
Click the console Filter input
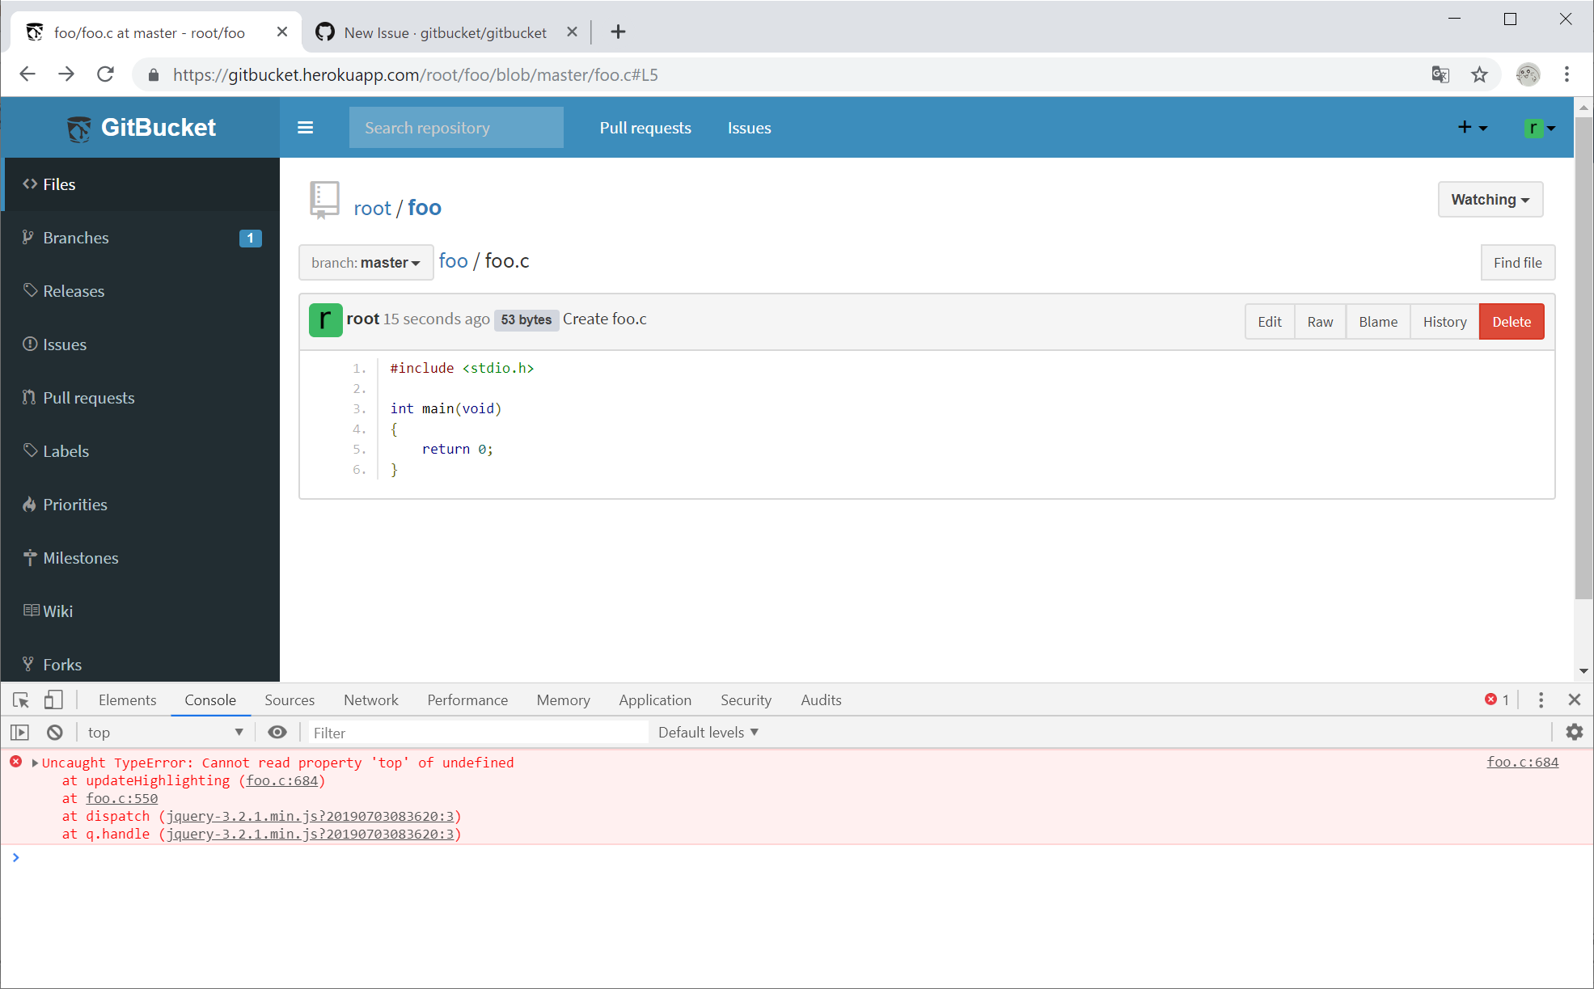click(x=477, y=733)
